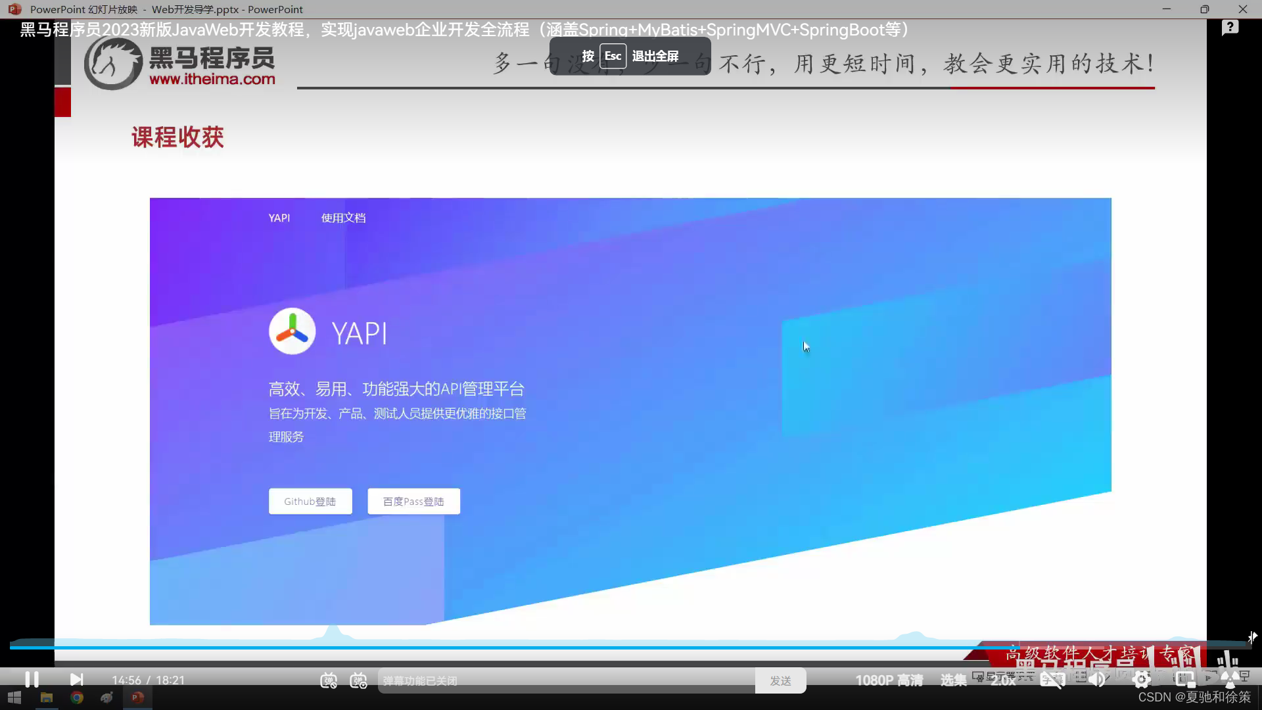Click the YAPI nav link
The height and width of the screenshot is (710, 1262).
(279, 218)
